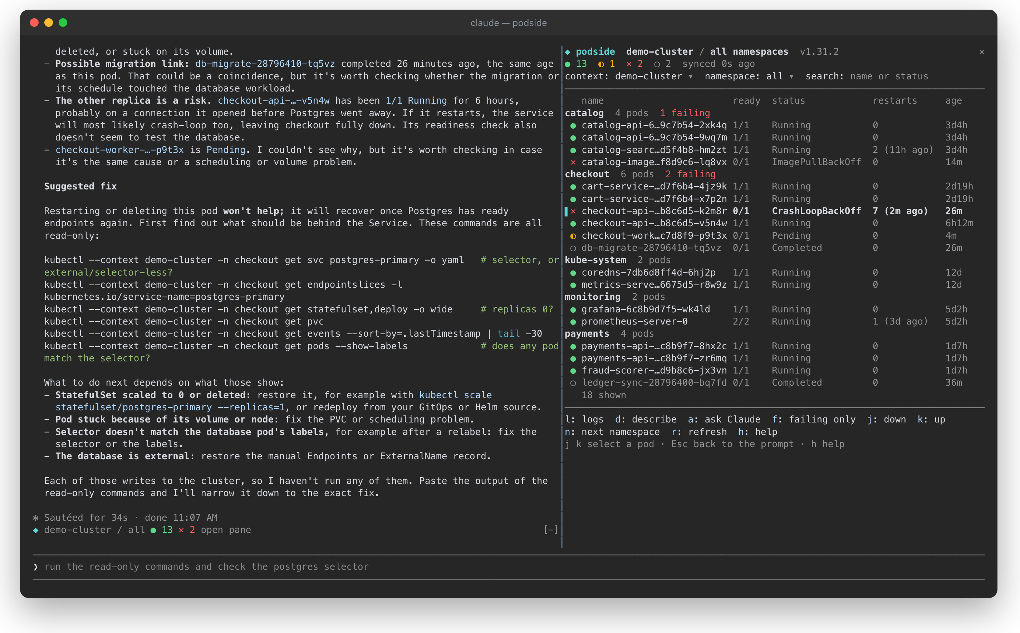Viewport: 1020px width, 633px height.
Task: Click the orange pending count 1 indicator
Action: [x=607, y=64]
